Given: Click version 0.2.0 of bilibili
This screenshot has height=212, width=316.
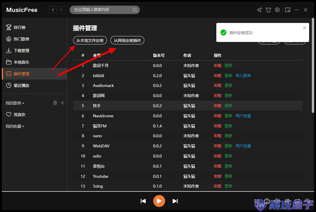Looking at the screenshot, I should click(x=157, y=76).
